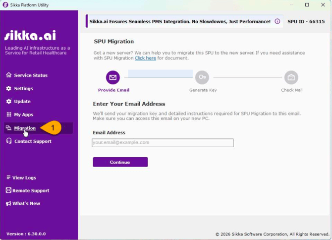Viewport: 332px width, 240px height.
Task: Click the progress bar between migration steps
Action: [x=160, y=74]
